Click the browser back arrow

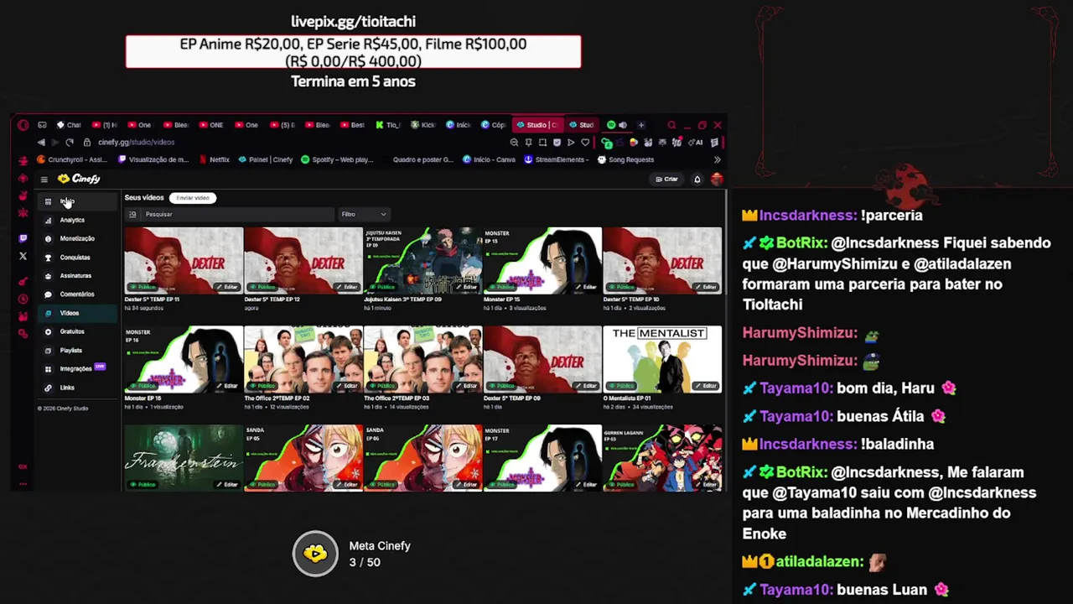point(41,143)
